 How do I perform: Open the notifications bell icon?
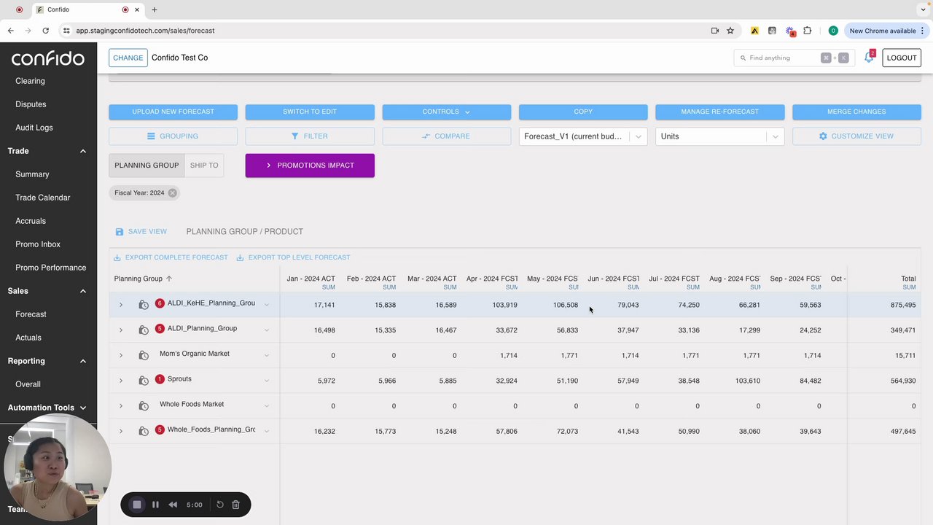click(x=869, y=58)
